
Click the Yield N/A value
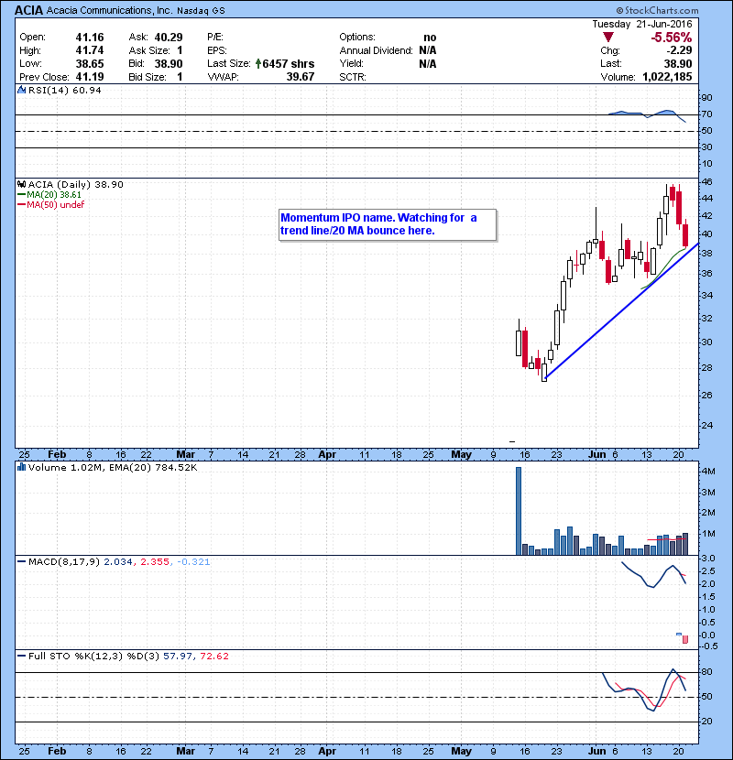pyautogui.click(x=427, y=63)
